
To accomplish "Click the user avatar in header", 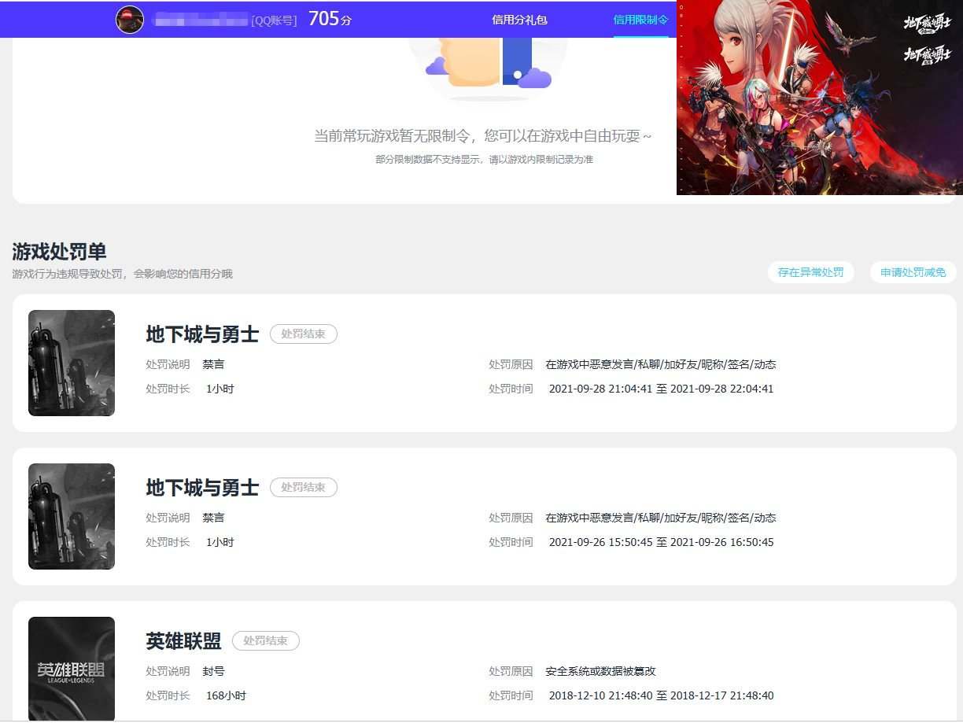I will point(130,20).
